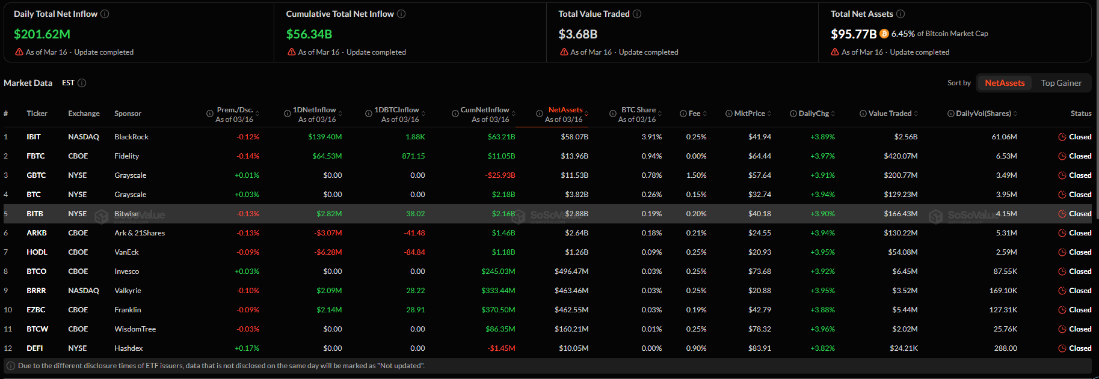This screenshot has height=379, width=1099.
Task: Click the Closed status in DEFI row
Action: coord(1080,348)
